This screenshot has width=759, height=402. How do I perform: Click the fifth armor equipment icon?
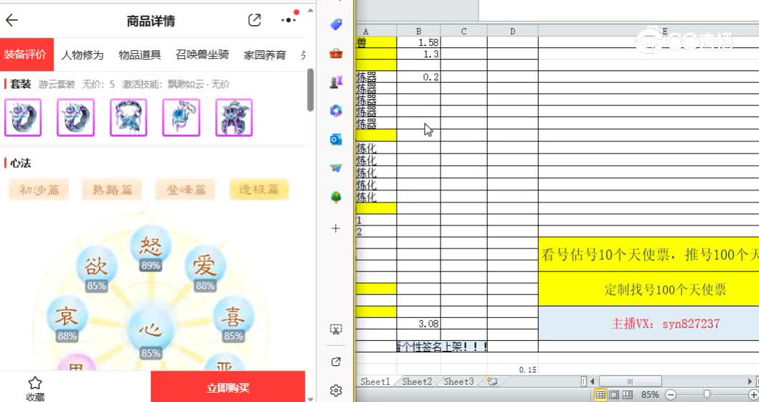click(x=234, y=118)
